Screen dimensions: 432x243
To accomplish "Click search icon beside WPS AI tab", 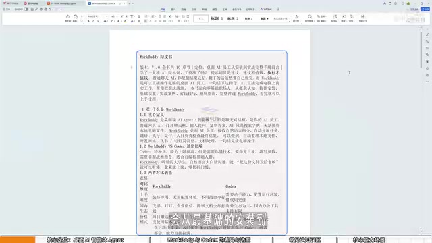I will 278,9.
